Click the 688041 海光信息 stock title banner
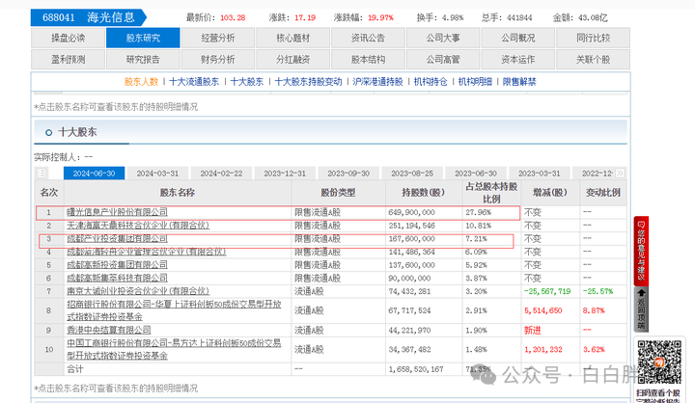This screenshot has width=695, height=403. click(x=88, y=17)
